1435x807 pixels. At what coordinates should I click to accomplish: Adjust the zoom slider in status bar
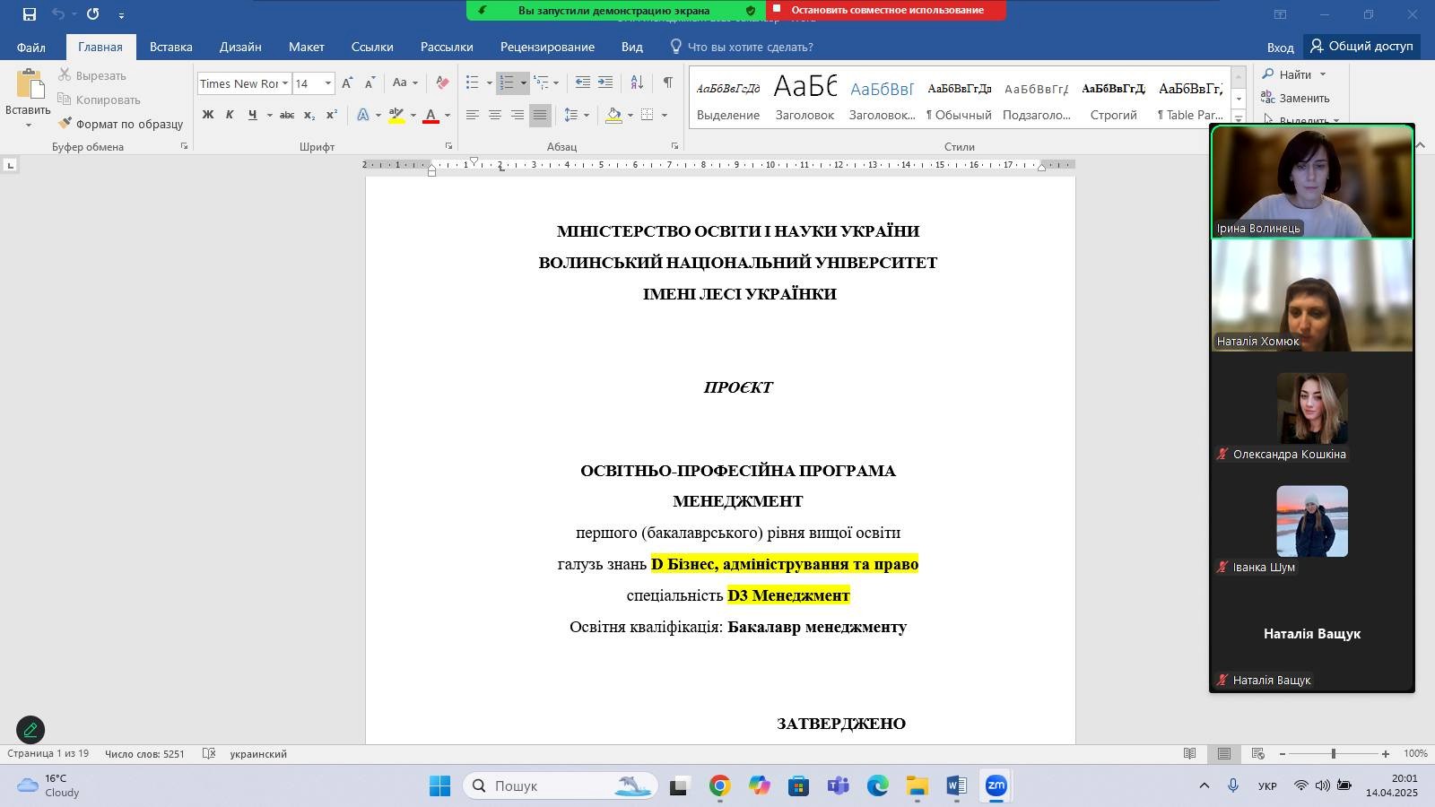(1333, 754)
